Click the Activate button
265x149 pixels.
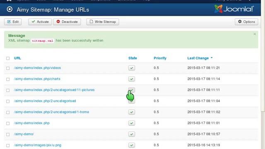(x=40, y=22)
